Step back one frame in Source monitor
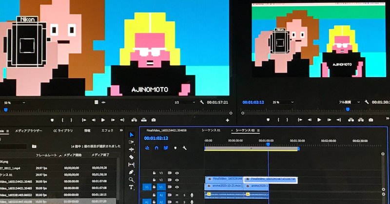The height and width of the screenshot is (204, 390). pos(94,120)
